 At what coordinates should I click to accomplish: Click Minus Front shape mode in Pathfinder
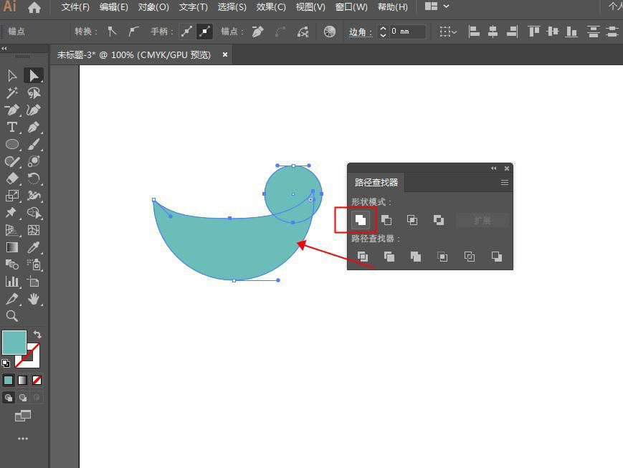coord(386,220)
